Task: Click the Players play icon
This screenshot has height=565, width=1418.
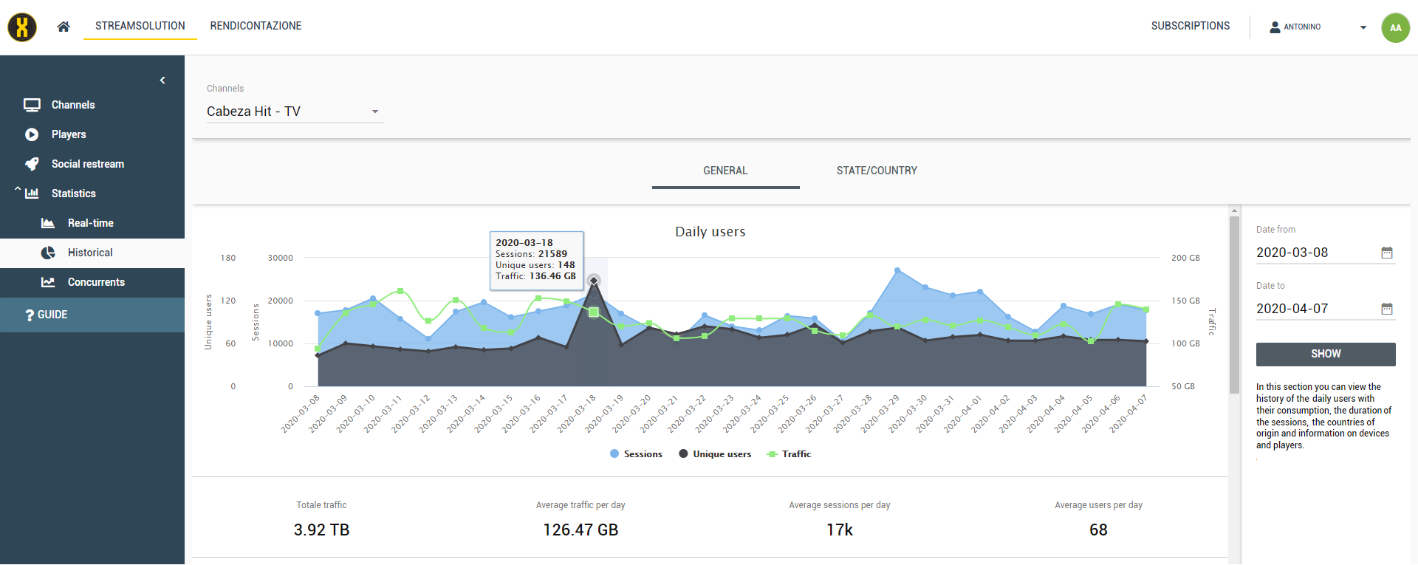Action: [32, 134]
